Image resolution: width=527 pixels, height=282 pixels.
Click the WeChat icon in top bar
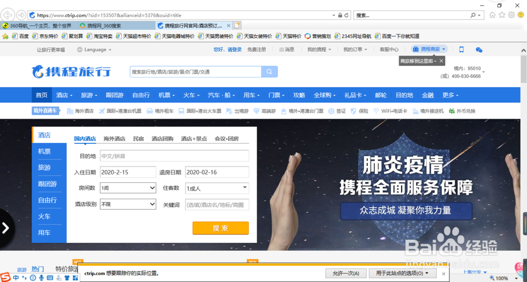click(x=479, y=50)
